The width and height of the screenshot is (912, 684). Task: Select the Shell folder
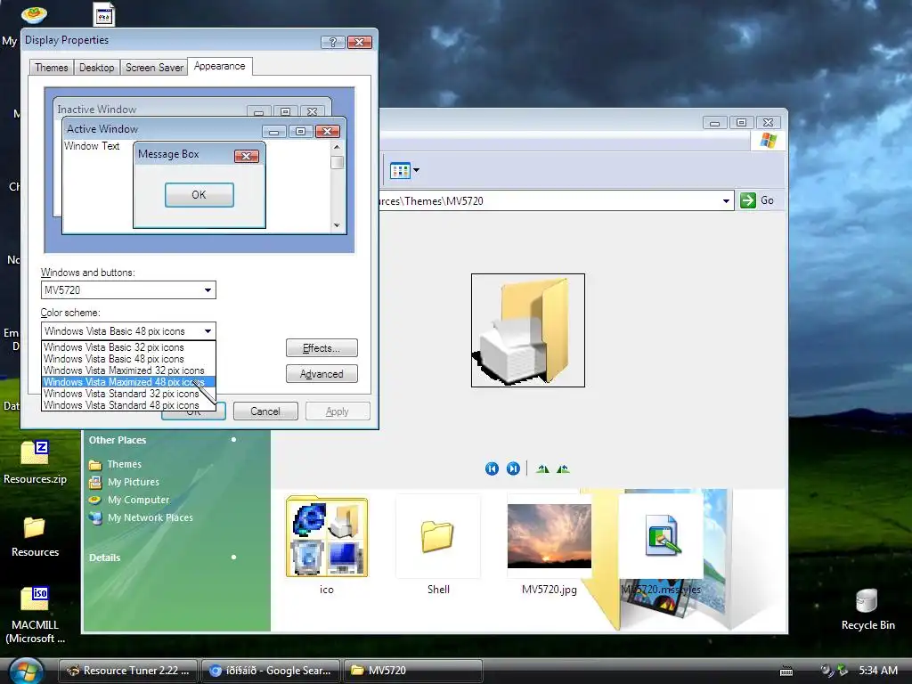pyautogui.click(x=438, y=536)
